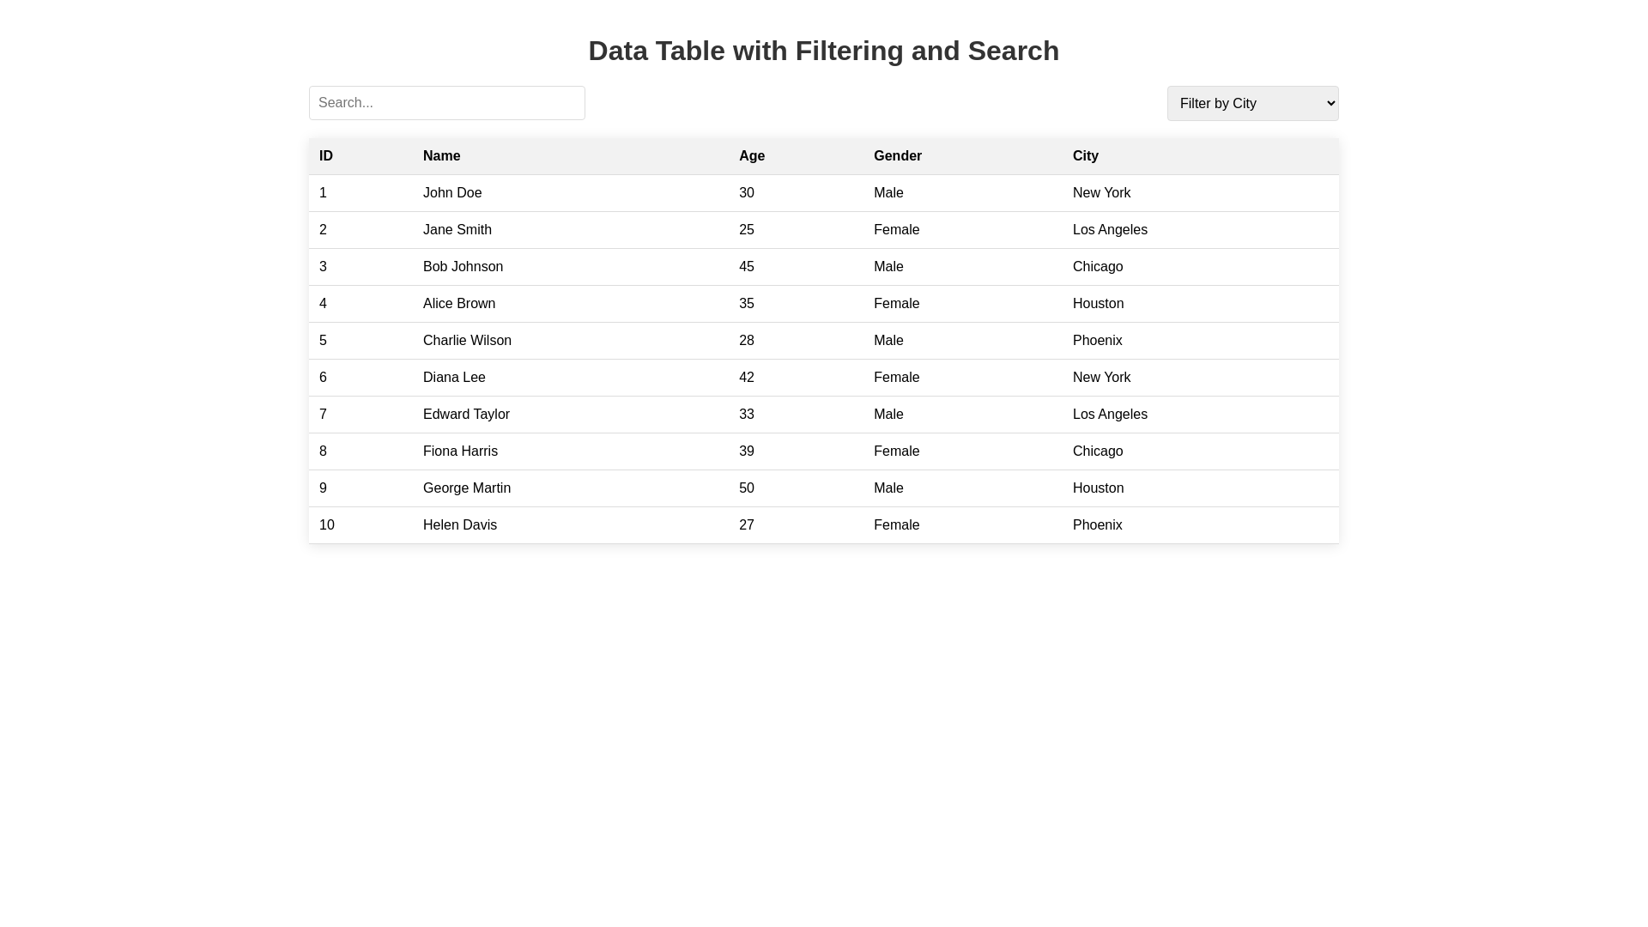Click the Charlie Wilson name cell
Viewport: 1648px width, 927px height.
[x=467, y=341]
